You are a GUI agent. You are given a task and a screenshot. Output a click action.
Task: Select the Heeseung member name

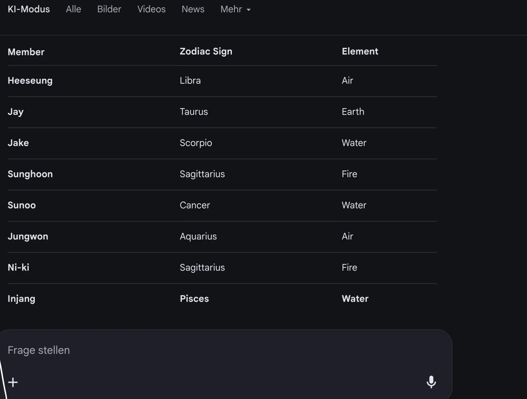pos(30,81)
